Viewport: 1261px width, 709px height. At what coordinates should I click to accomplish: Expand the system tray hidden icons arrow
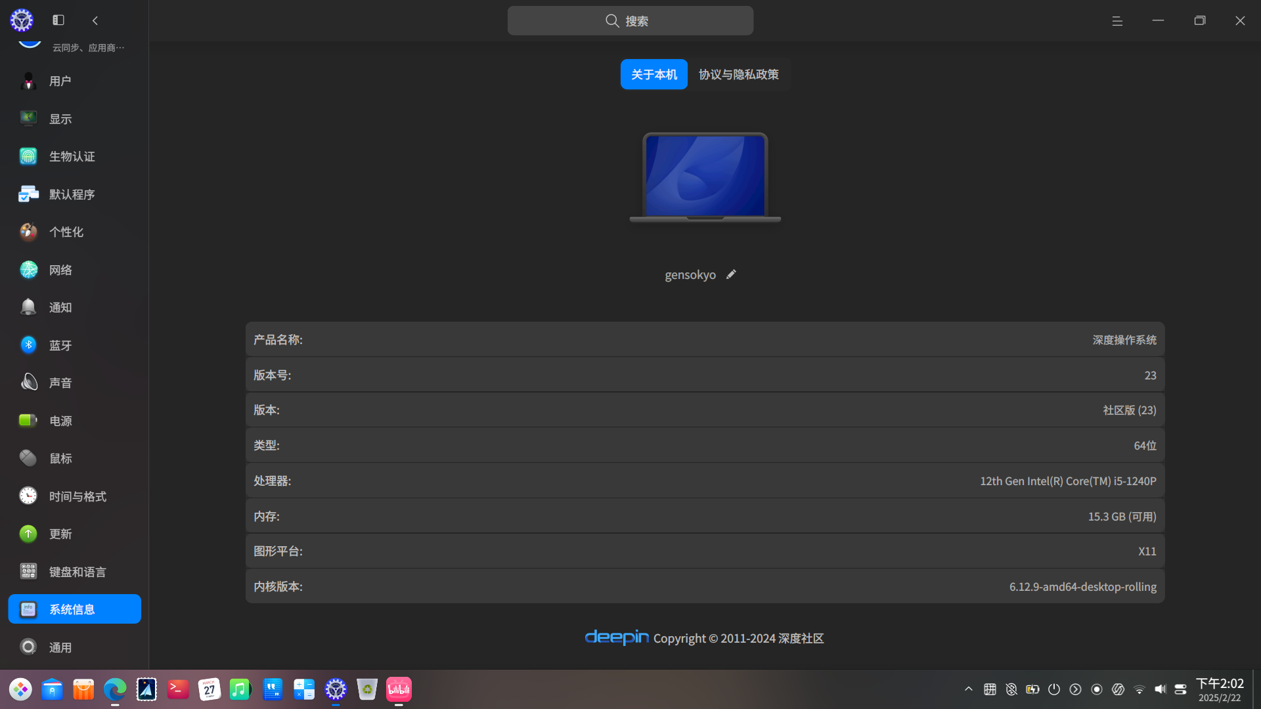[968, 689]
